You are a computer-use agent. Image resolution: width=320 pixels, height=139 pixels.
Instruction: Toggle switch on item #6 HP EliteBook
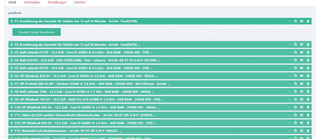click(302, 76)
